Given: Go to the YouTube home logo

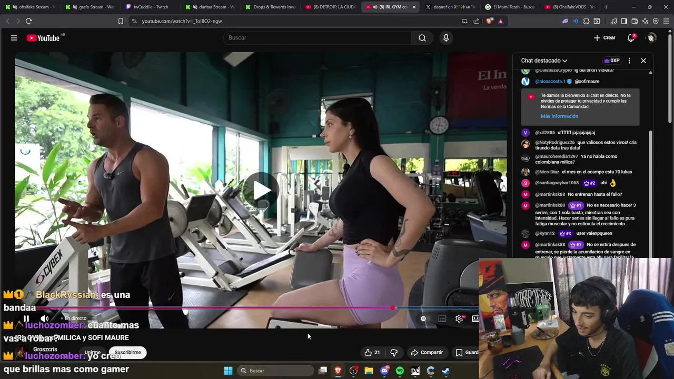Looking at the screenshot, I should click(x=43, y=38).
